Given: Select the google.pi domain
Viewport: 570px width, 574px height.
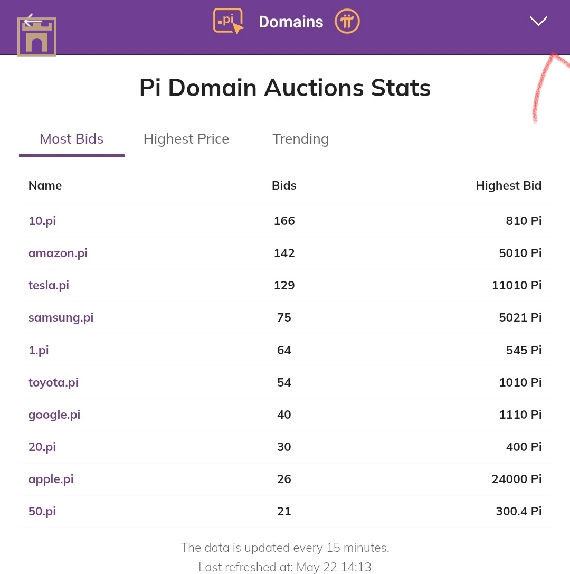Looking at the screenshot, I should coord(54,415).
